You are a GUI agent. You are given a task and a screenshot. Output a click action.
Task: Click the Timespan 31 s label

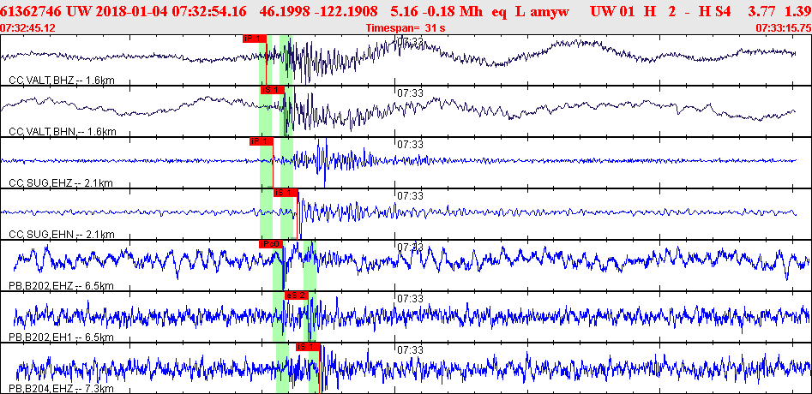tap(406, 28)
